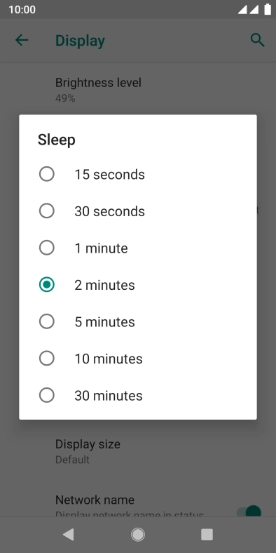Choose the 10 minutes sleep option label
276x553 pixels.
109,359
